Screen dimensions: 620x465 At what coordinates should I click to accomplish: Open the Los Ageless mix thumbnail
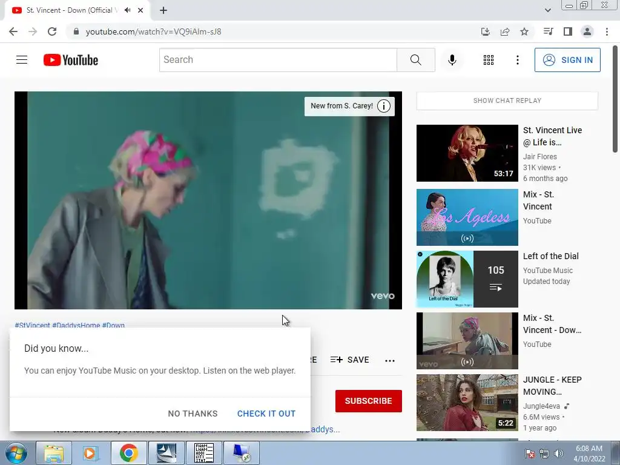tap(467, 217)
